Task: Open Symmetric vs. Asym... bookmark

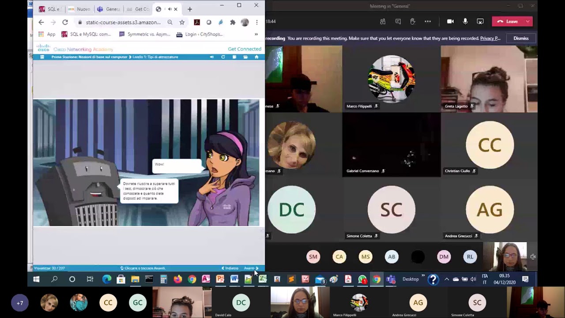Action: [144, 34]
